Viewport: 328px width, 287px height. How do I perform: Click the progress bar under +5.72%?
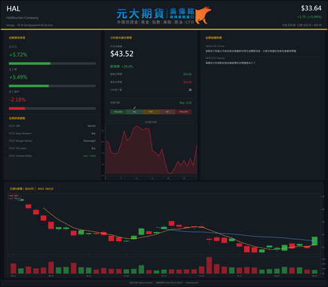coord(52,64)
